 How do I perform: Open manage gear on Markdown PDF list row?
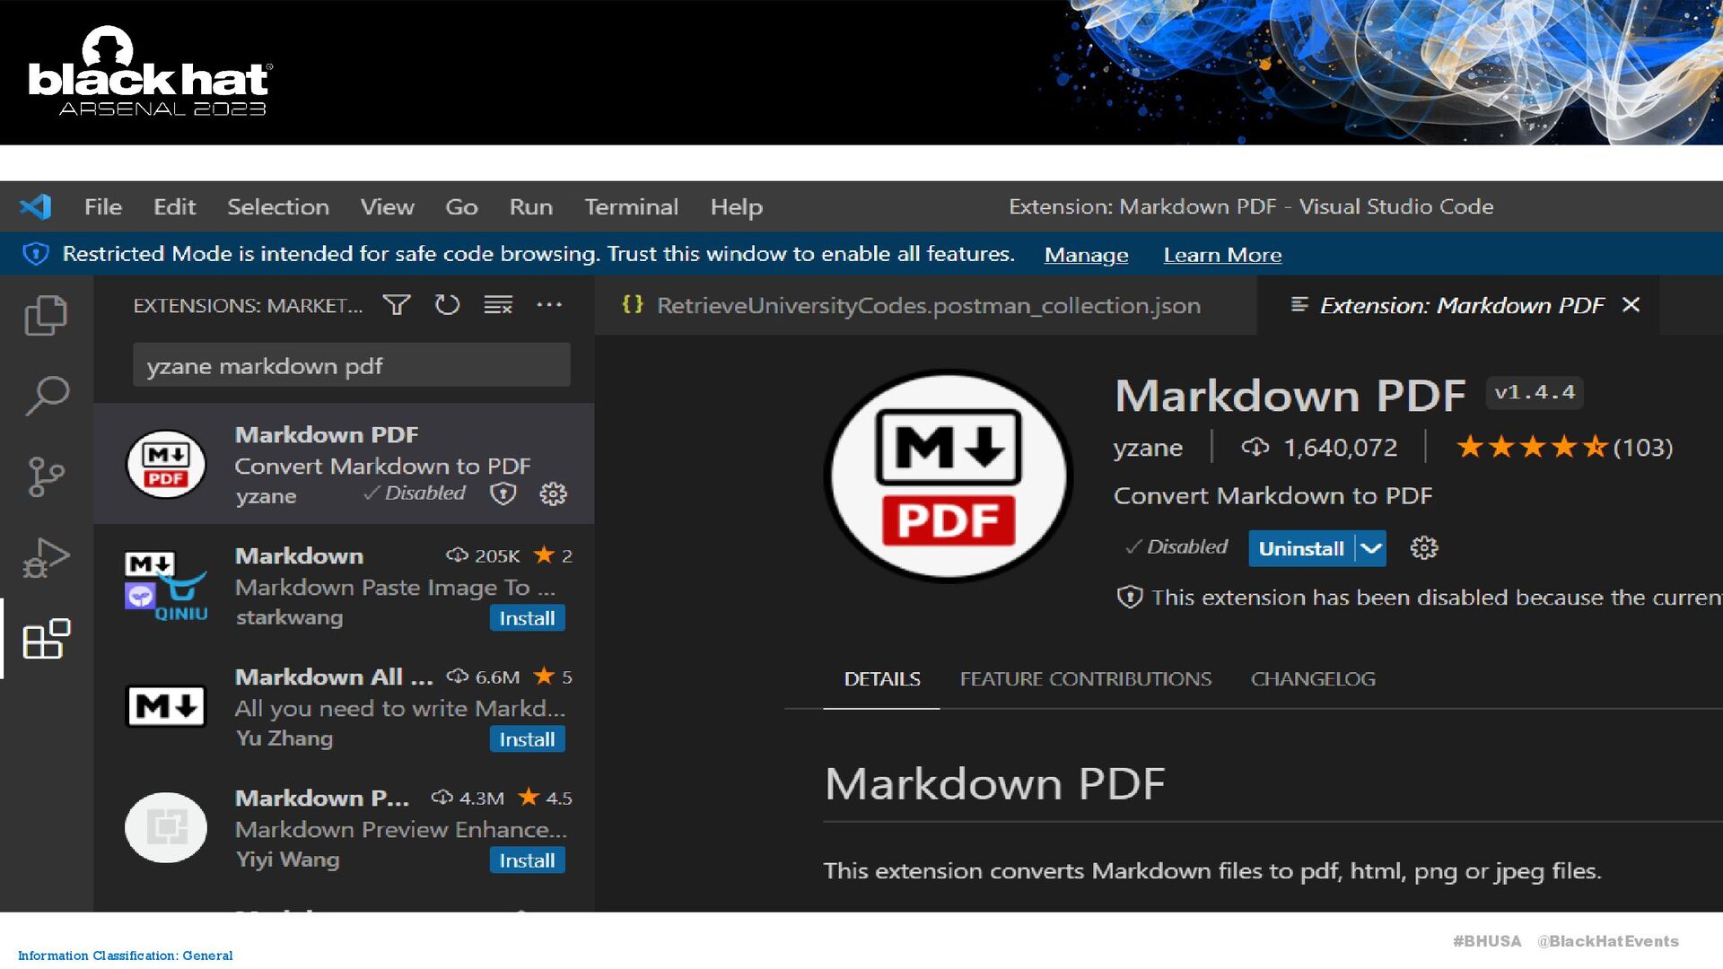click(x=553, y=493)
